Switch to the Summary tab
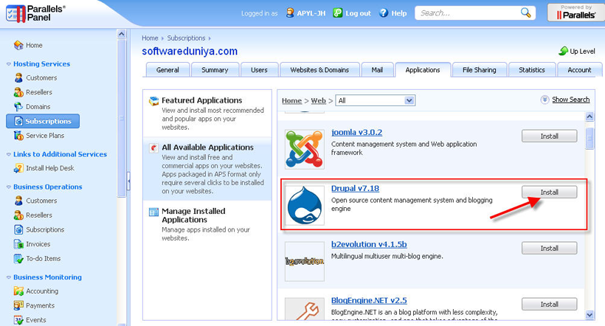 [x=215, y=70]
